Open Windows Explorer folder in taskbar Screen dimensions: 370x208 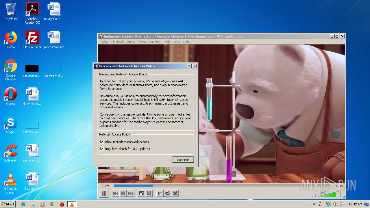point(33,204)
